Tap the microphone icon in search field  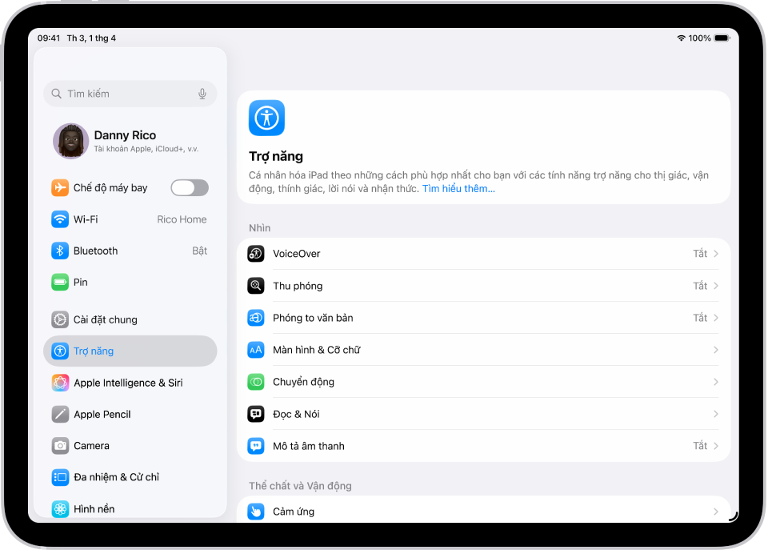coord(202,94)
